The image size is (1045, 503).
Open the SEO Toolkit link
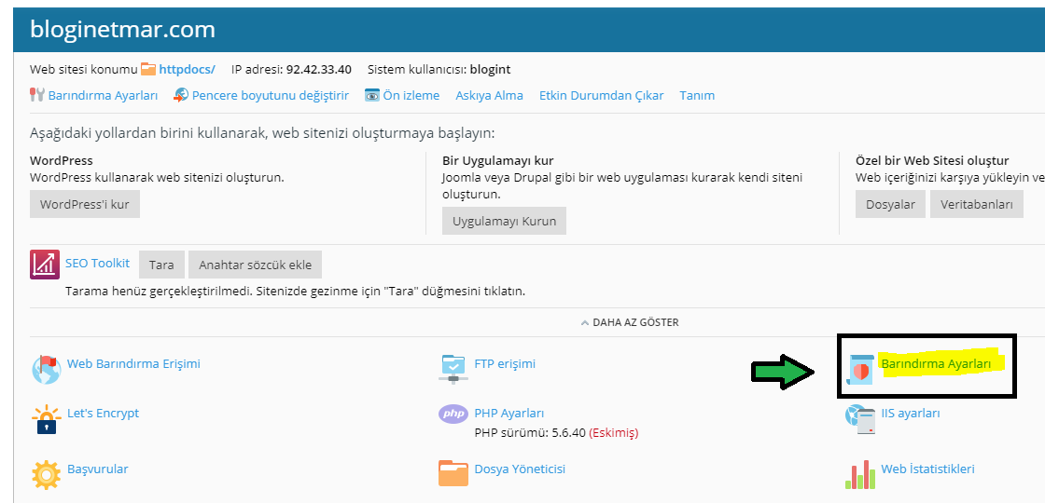(x=97, y=263)
